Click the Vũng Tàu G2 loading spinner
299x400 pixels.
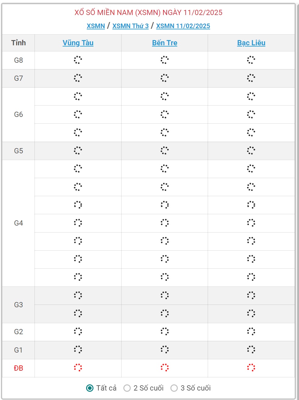coord(78,332)
